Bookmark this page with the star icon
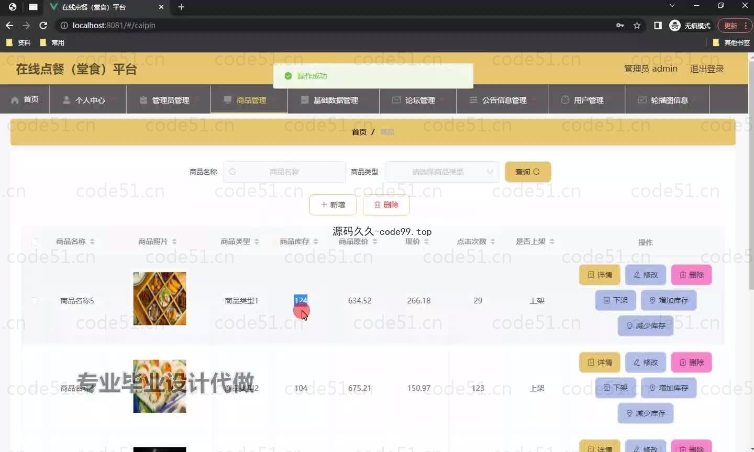This screenshot has height=452, width=754. pos(637,25)
